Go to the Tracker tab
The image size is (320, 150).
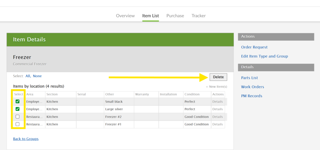198,16
